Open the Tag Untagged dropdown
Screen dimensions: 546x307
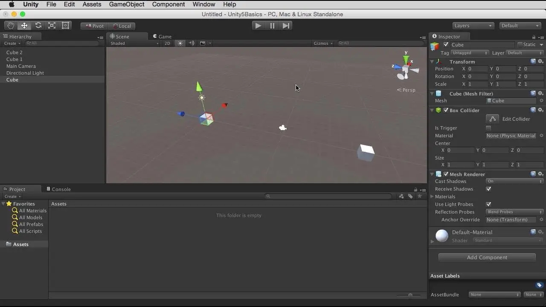470,53
